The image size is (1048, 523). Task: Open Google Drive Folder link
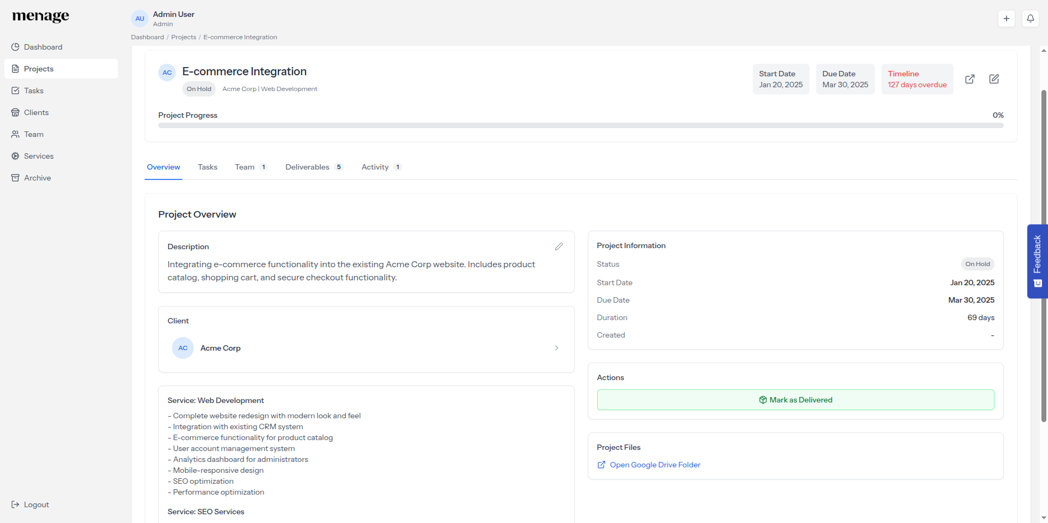655,465
